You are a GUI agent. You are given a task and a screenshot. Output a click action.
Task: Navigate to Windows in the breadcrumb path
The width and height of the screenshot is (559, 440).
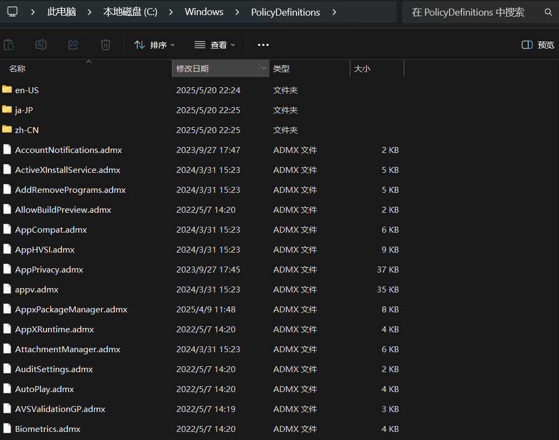coord(204,12)
